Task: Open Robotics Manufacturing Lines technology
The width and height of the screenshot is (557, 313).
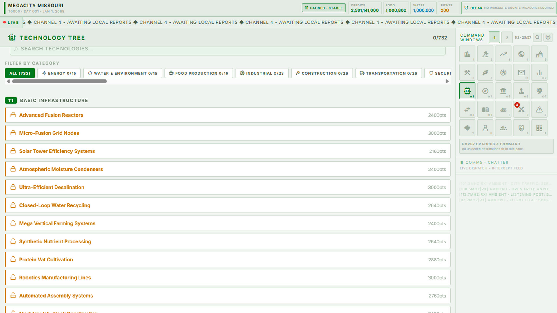Action: click(x=228, y=278)
